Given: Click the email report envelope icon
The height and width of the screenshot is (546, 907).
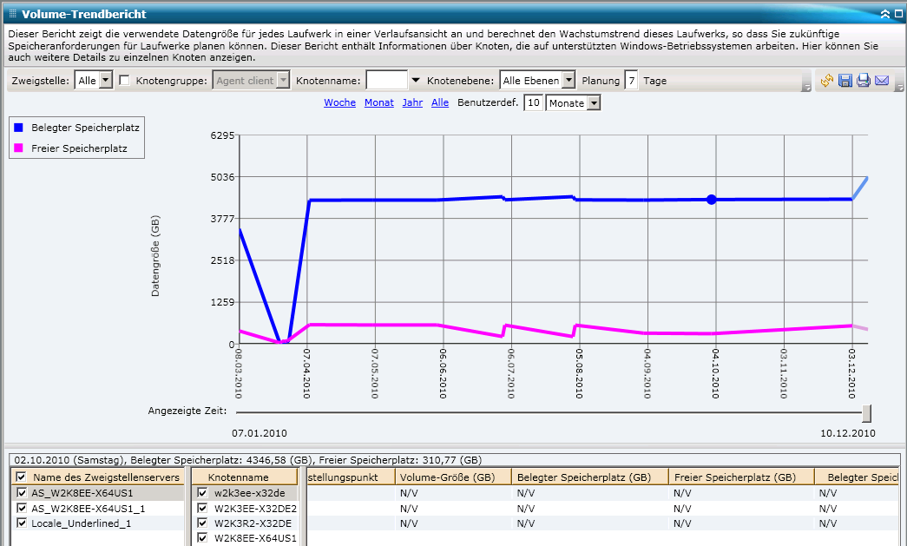Looking at the screenshot, I should point(882,81).
